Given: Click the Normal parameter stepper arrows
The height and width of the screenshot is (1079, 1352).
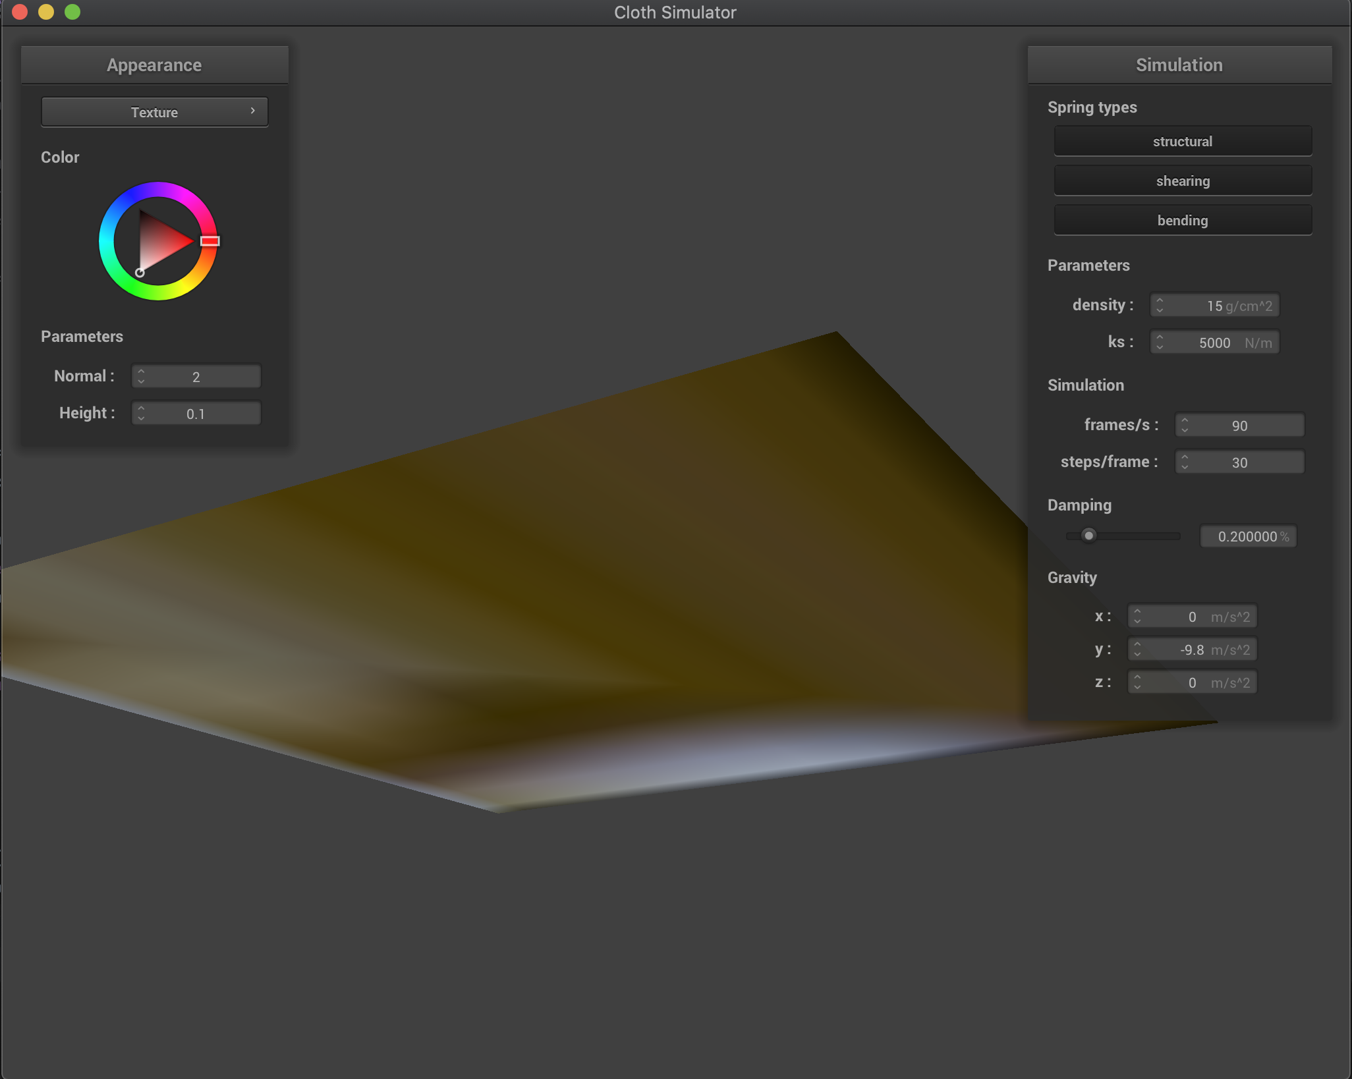Looking at the screenshot, I should point(141,376).
